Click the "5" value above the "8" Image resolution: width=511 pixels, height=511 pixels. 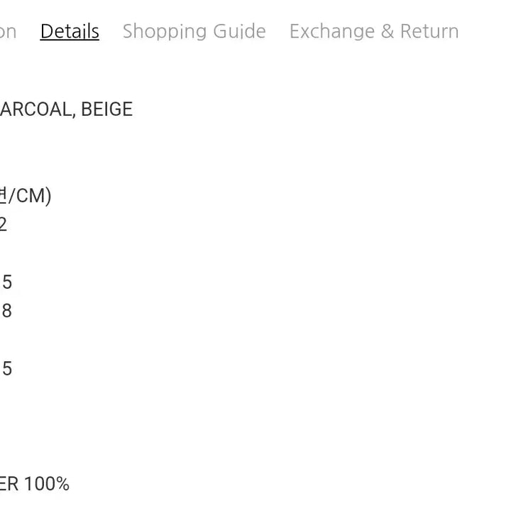(x=6, y=282)
